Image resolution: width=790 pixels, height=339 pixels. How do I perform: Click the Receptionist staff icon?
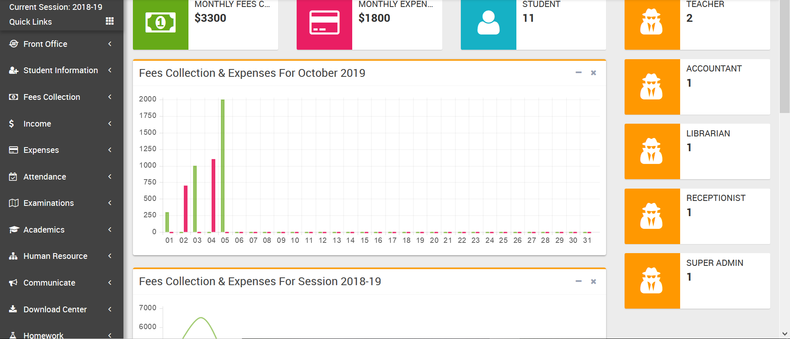(652, 216)
